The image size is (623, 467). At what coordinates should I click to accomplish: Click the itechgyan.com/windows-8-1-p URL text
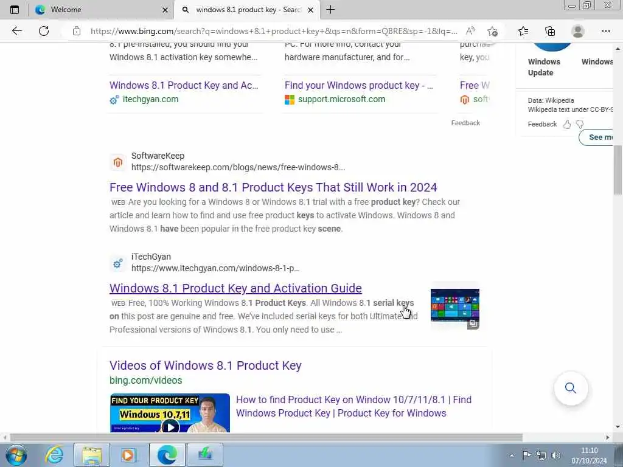[x=215, y=268]
